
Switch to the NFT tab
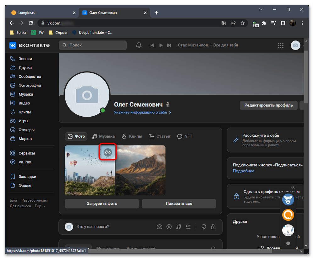[185, 136]
